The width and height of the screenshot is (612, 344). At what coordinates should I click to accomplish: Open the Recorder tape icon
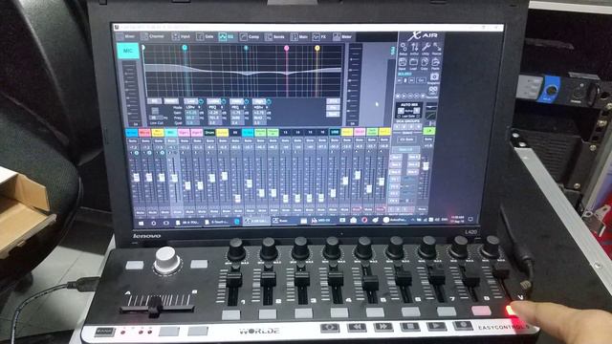point(432,92)
